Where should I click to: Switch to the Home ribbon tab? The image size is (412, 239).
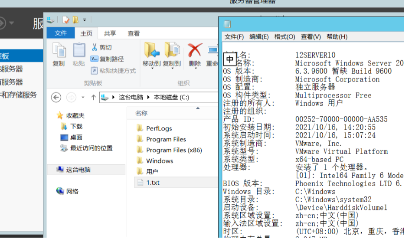click(x=86, y=33)
